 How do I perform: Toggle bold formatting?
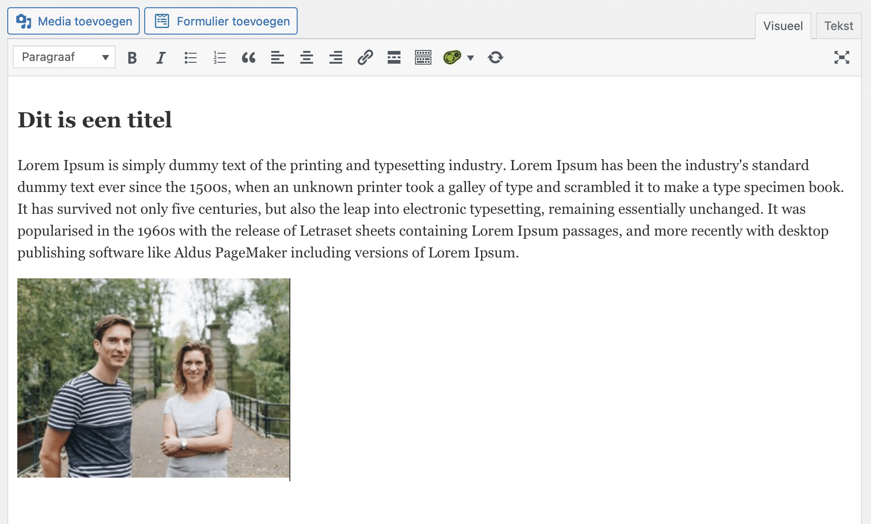[132, 58]
